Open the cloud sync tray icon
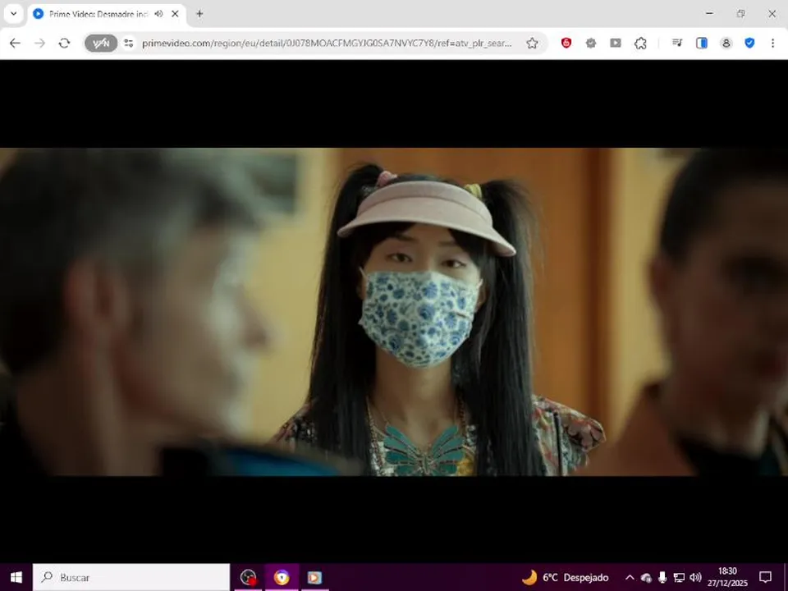 tap(646, 577)
